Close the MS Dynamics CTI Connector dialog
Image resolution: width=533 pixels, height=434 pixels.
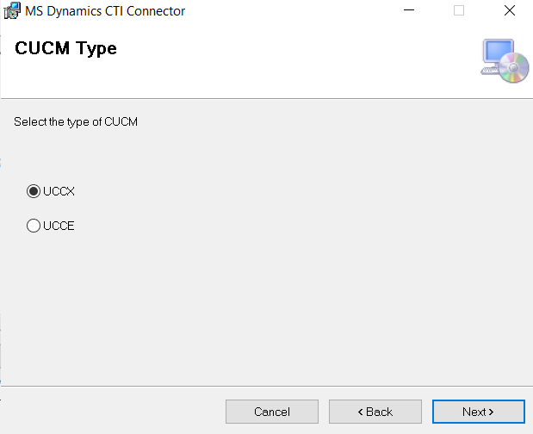(509, 11)
